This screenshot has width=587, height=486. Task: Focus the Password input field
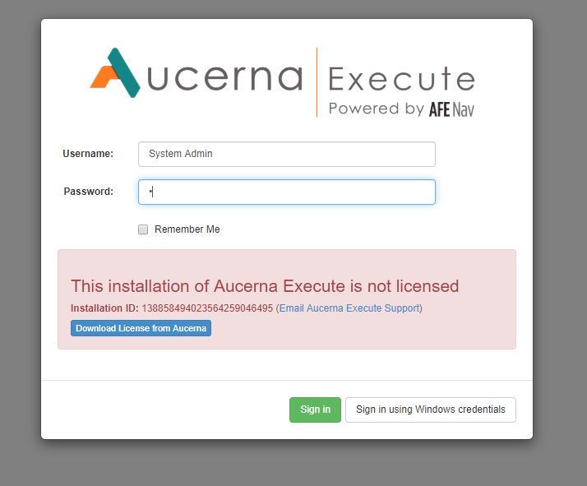[286, 192]
